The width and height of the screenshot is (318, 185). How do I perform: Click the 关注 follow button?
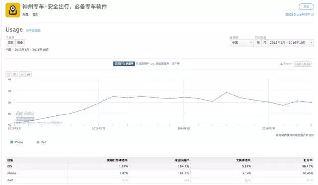(306, 6)
